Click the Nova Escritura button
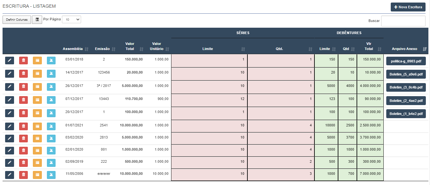This screenshot has width=430, height=185. click(408, 7)
